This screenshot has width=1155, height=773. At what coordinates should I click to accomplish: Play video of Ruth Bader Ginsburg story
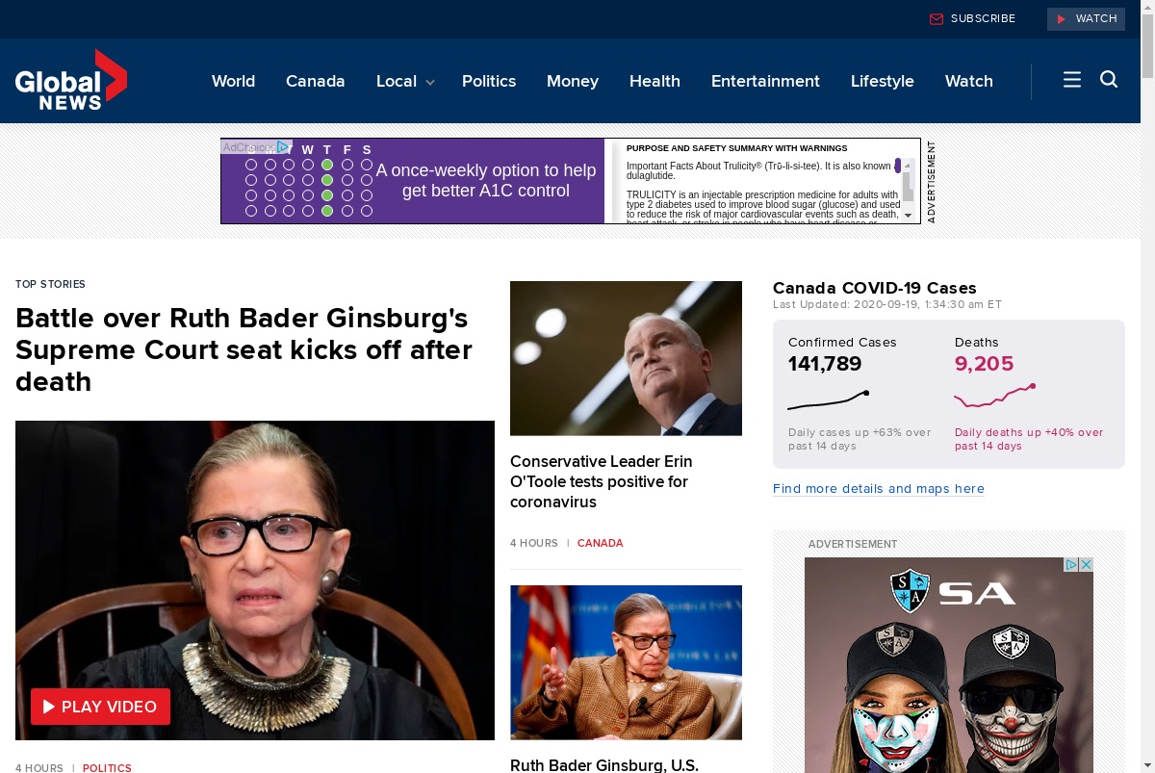[100, 707]
